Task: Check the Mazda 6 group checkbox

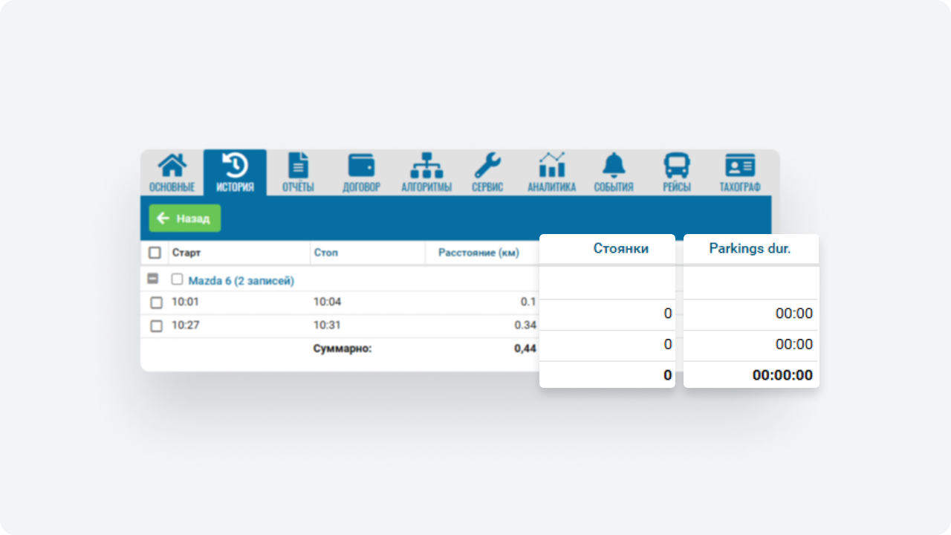Action: [x=178, y=279]
